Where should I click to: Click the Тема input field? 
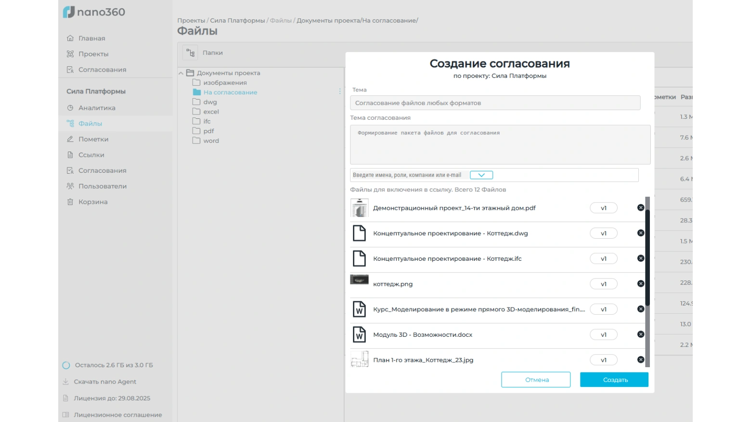coord(495,103)
